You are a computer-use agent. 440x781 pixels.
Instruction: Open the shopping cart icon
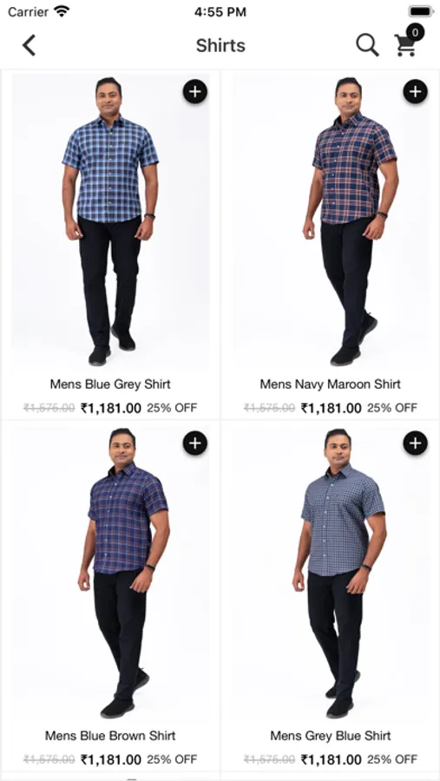pyautogui.click(x=405, y=46)
